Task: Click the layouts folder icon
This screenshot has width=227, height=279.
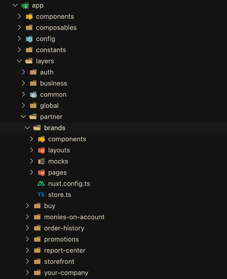Action: [41, 150]
